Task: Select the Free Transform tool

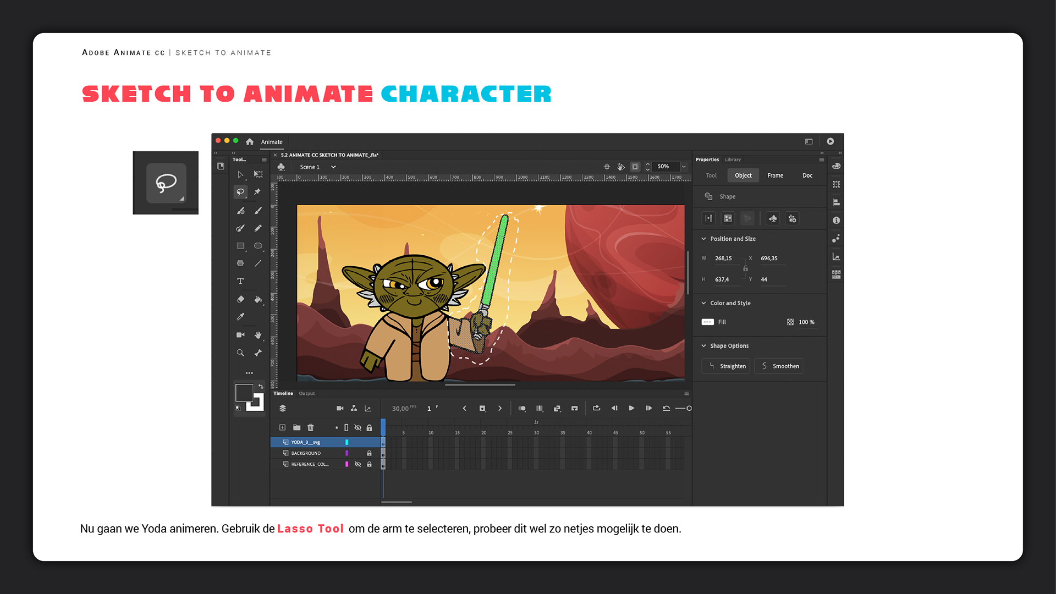Action: [x=258, y=174]
